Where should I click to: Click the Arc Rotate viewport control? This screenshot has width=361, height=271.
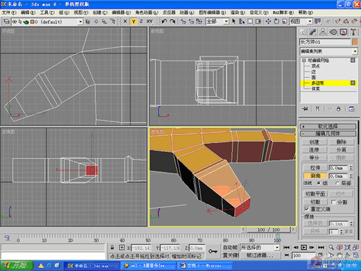click(347, 255)
